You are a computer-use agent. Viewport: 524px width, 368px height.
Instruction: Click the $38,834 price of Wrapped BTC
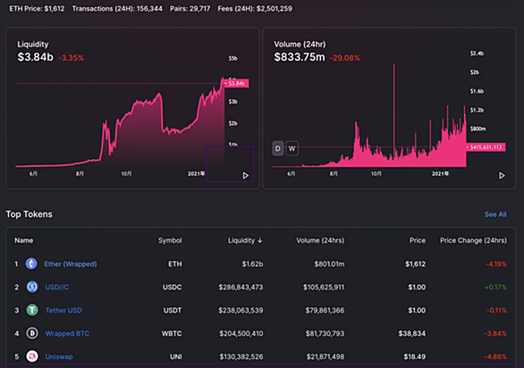click(411, 333)
